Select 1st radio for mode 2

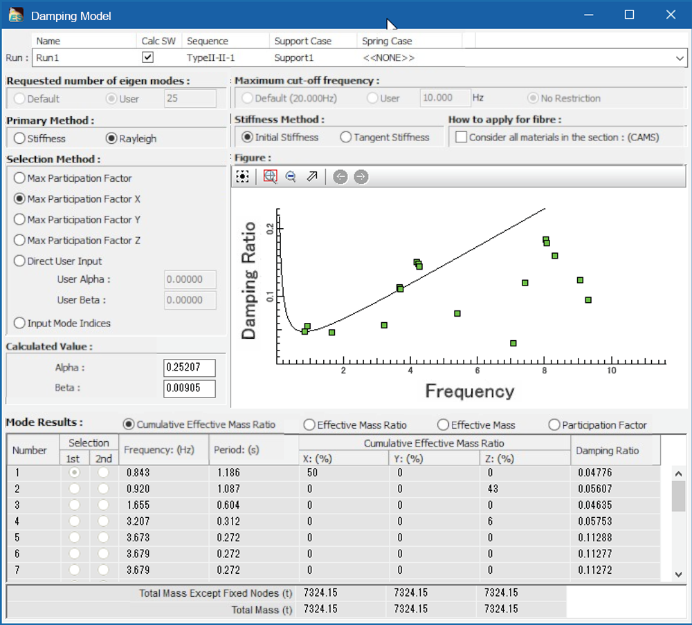[74, 489]
